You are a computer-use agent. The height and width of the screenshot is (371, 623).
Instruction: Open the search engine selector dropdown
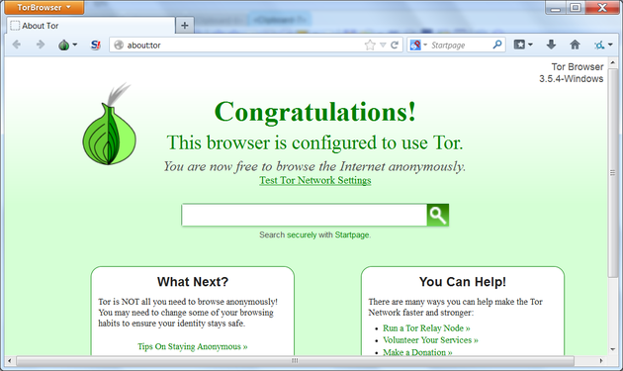click(418, 45)
